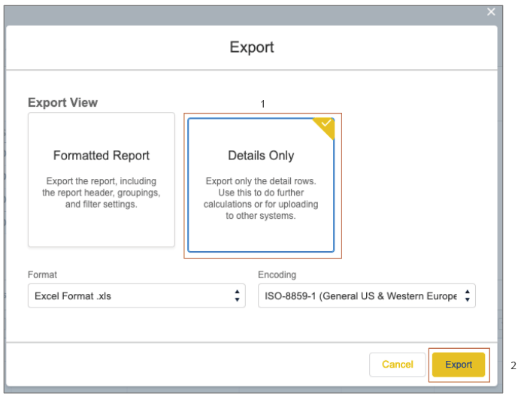The image size is (521, 403).
Task: Select the Formatted Report export view
Action: click(101, 180)
